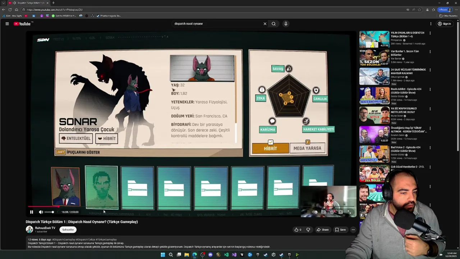Save the video to a playlist
The width and height of the screenshot is (460, 259).
tap(340, 230)
